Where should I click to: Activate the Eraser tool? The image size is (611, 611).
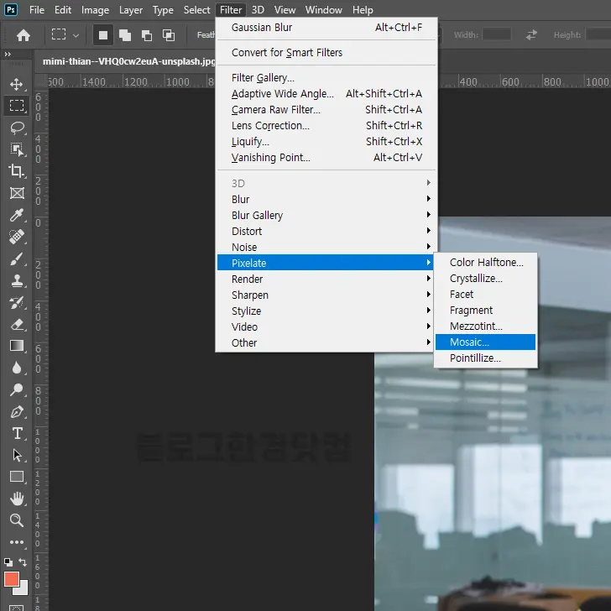point(17,324)
